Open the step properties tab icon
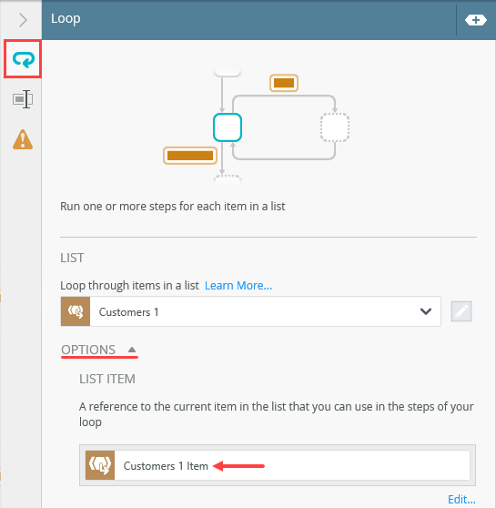The width and height of the screenshot is (496, 508). (x=23, y=99)
